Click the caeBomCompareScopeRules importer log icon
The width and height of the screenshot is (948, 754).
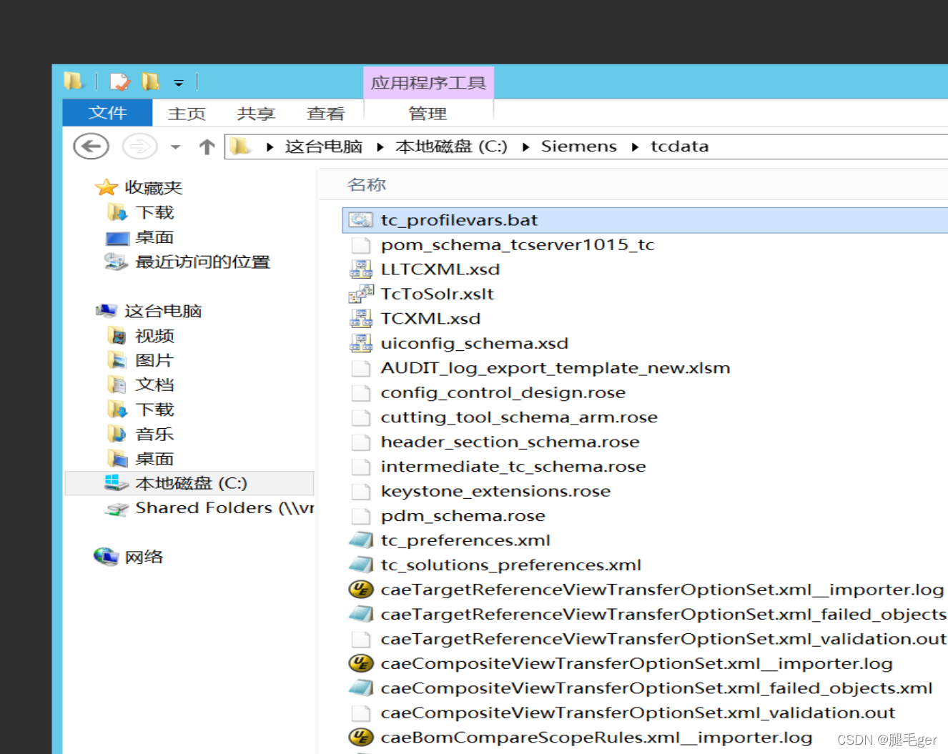[x=361, y=737]
